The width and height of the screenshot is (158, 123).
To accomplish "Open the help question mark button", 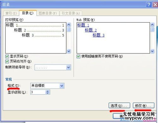I will click(149, 5).
